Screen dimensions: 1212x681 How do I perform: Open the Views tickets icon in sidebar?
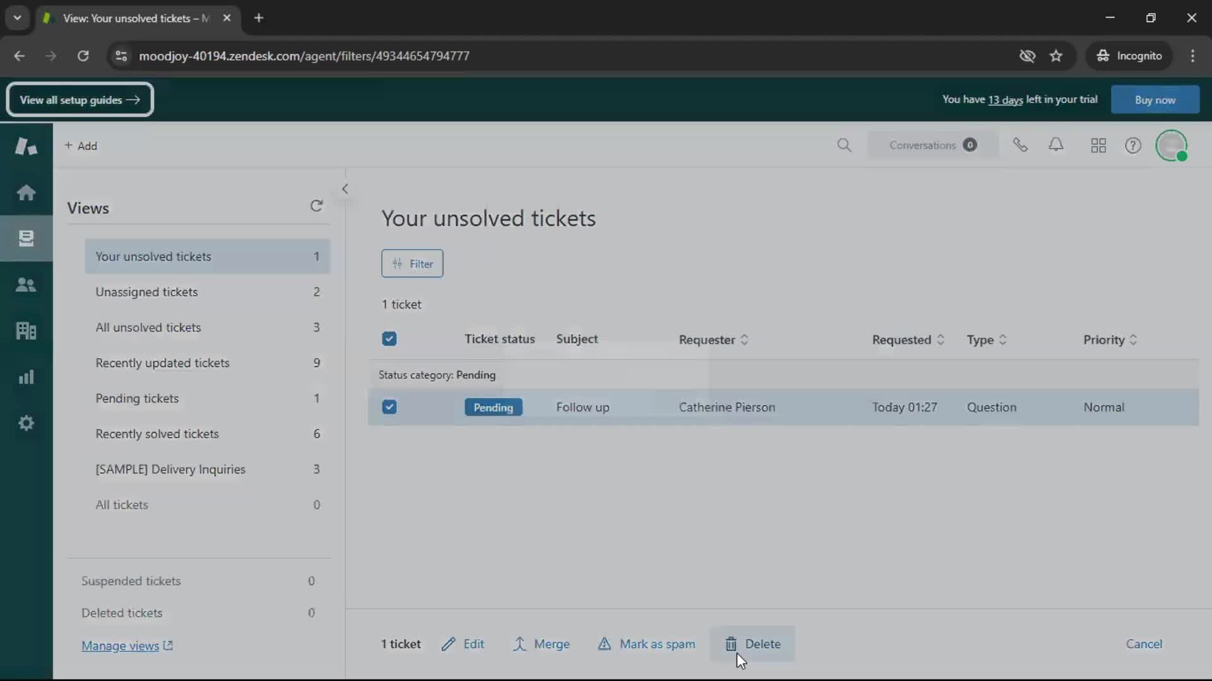[x=26, y=238]
